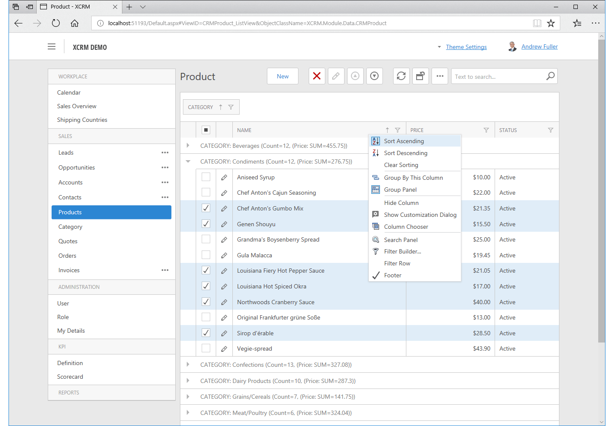
Task: Open the hamburger navigation menu
Action: pyautogui.click(x=52, y=47)
